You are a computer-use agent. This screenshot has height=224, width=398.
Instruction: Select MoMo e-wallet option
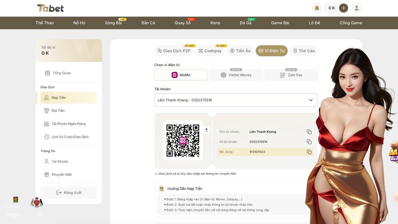(181, 75)
